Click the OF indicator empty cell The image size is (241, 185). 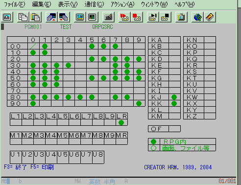(174, 129)
